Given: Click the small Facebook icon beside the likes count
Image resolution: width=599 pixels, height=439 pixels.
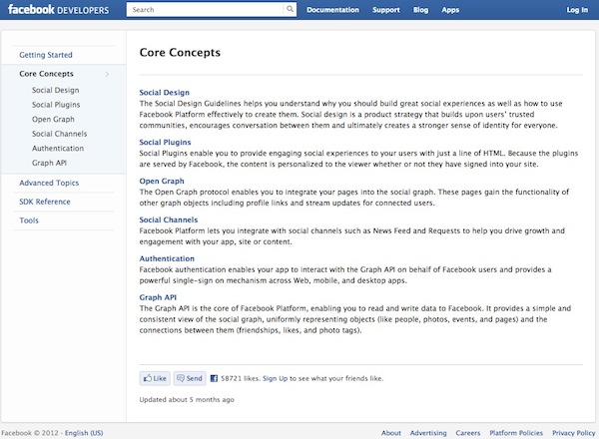Looking at the screenshot, I should click(x=214, y=378).
